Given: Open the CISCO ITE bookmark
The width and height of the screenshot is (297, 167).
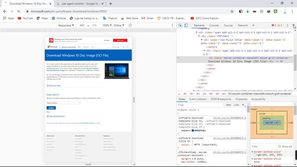Looking at the screenshot, I should click(171, 18).
